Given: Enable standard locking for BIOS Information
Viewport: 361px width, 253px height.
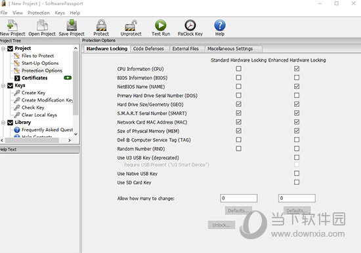Looking at the screenshot, I should (x=238, y=77).
